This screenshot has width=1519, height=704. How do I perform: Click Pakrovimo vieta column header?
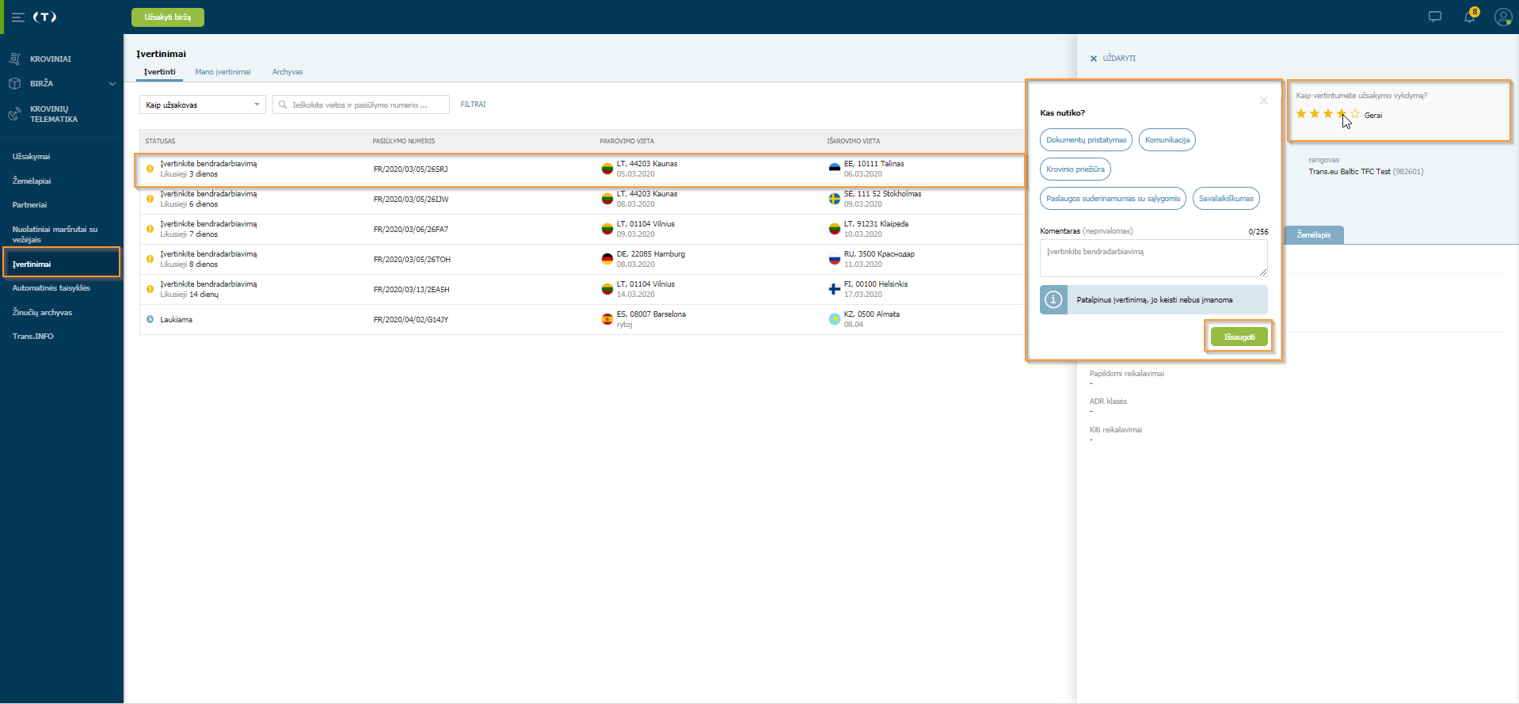[627, 141]
